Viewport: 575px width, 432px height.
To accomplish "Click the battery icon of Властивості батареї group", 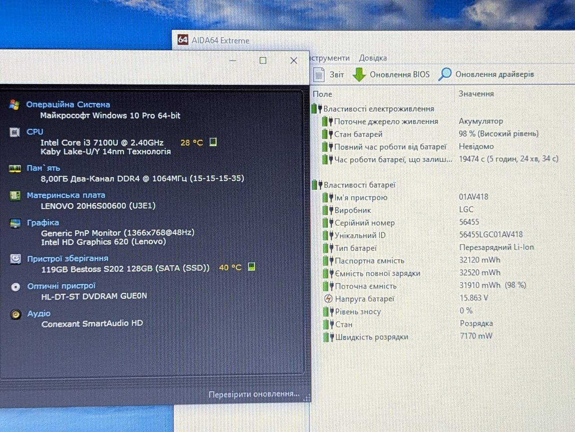I will point(317,185).
